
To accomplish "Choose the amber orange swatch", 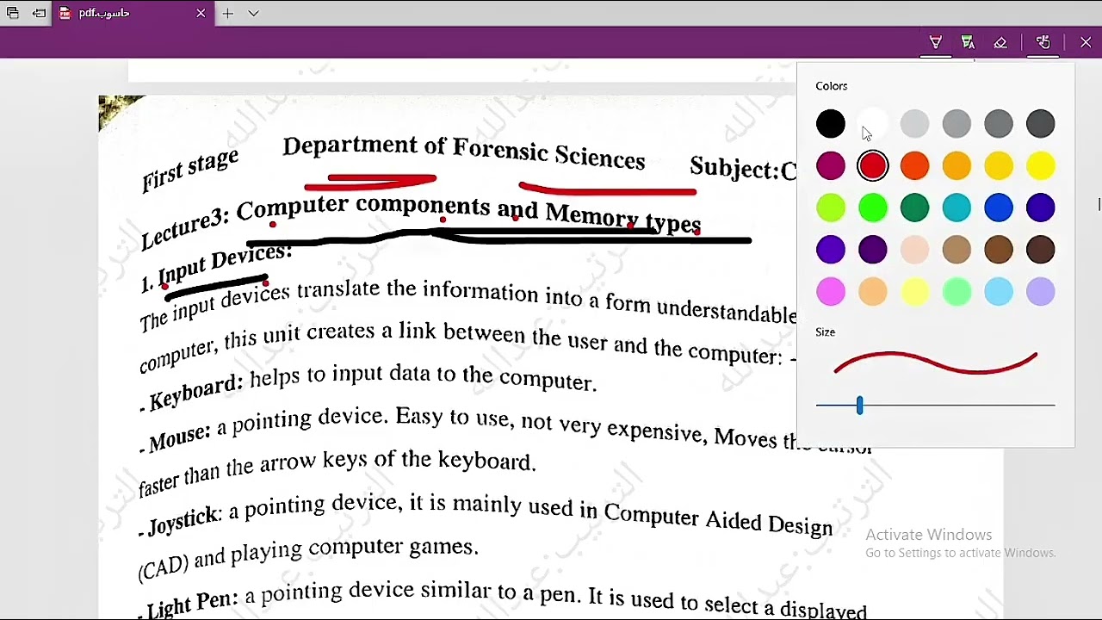I will click(x=957, y=166).
